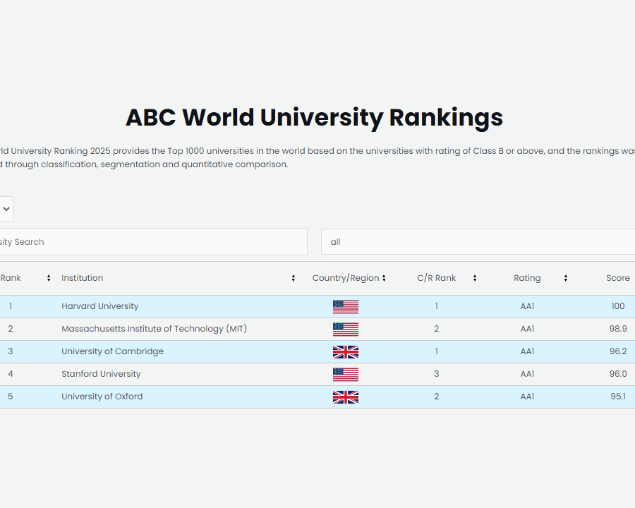Click AA1 rating in Stanford row
The width and height of the screenshot is (635, 508).
(527, 374)
